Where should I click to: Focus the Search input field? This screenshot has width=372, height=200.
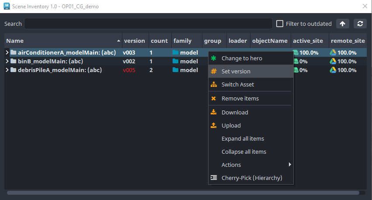coord(148,24)
